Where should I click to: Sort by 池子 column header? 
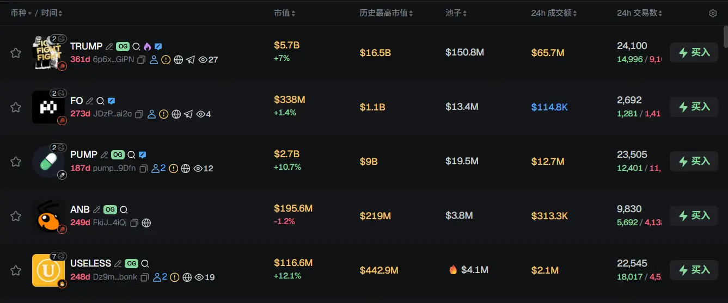point(456,13)
